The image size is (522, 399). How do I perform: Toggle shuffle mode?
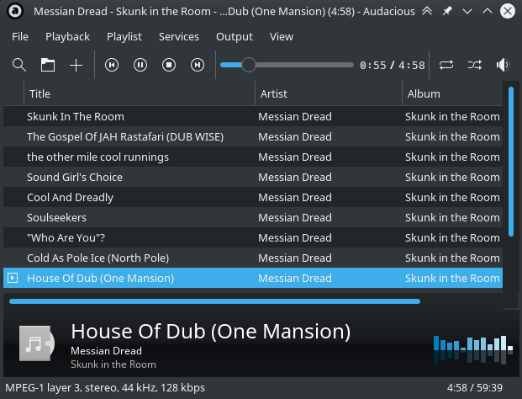pyautogui.click(x=475, y=65)
